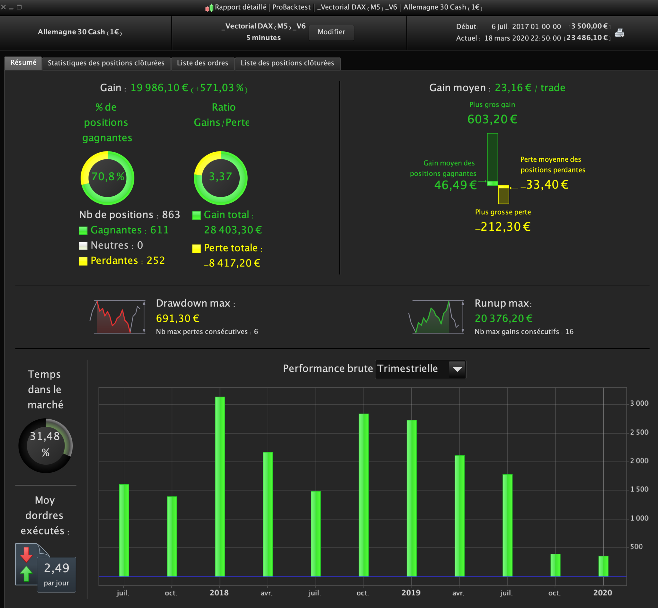Viewport: 658px width, 608px height.
Task: Click the printer icon to print the report
Action: (619, 32)
